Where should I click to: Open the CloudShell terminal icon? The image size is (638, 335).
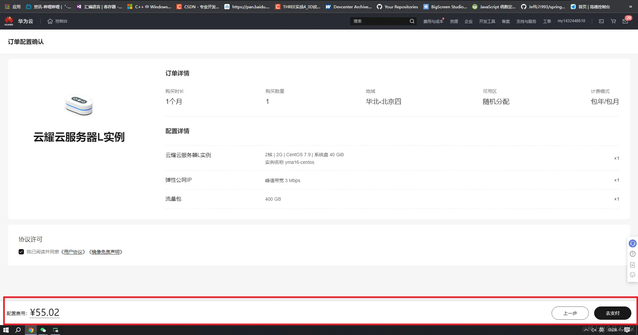point(601,21)
